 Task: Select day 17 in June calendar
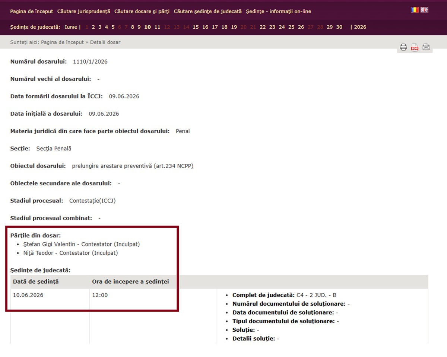pyautogui.click(x=215, y=27)
